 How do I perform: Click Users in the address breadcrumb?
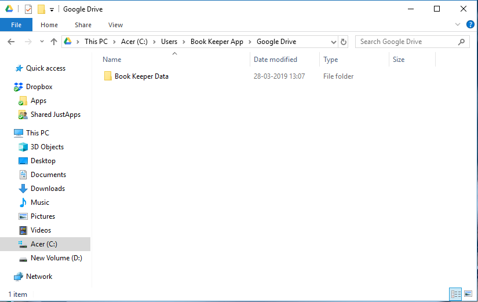(x=169, y=42)
